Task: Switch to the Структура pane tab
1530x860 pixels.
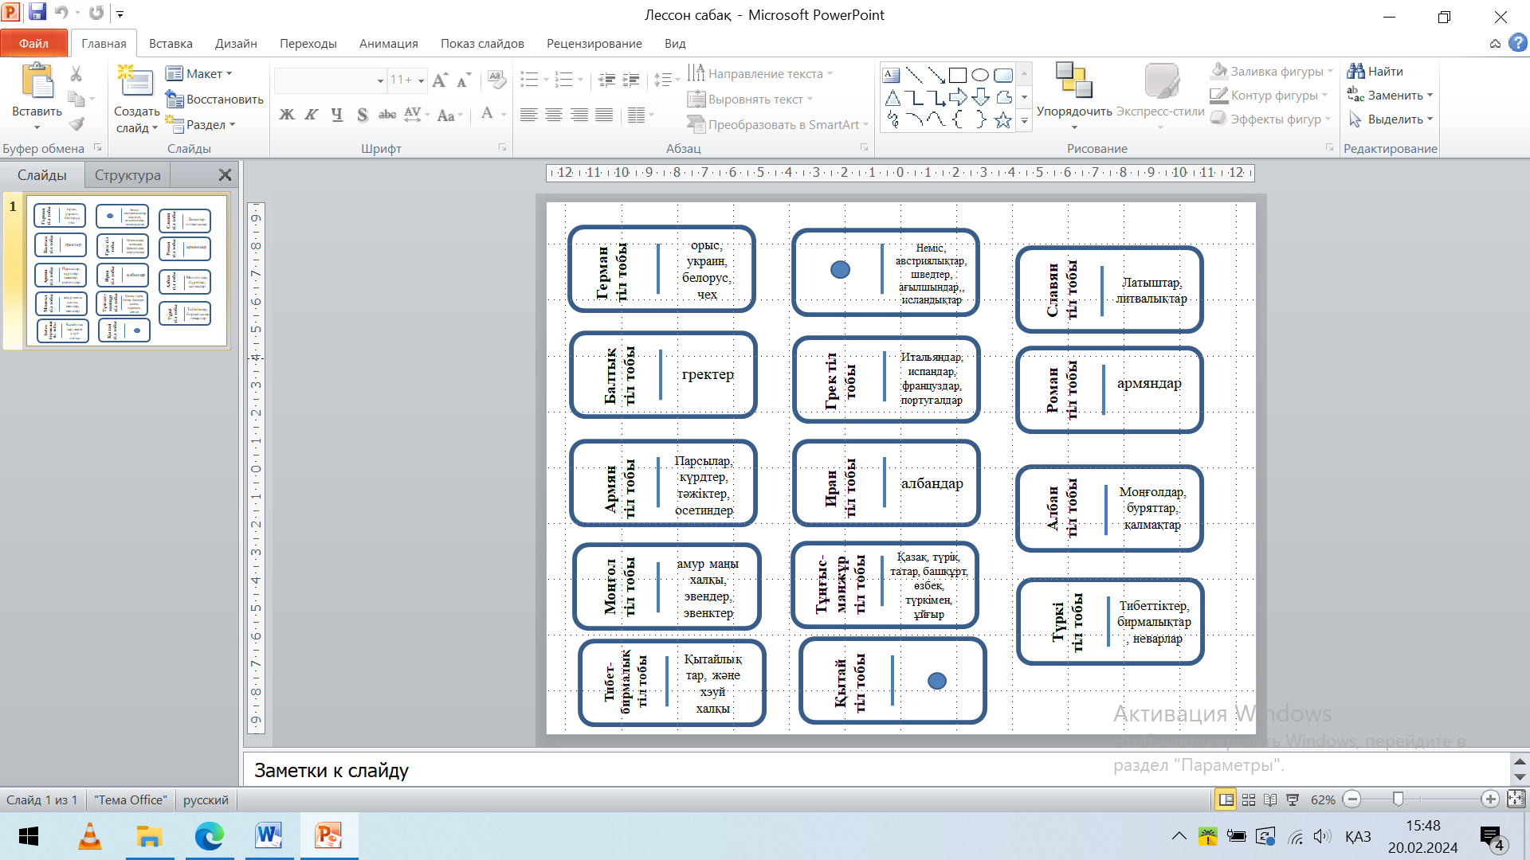Action: tap(127, 175)
